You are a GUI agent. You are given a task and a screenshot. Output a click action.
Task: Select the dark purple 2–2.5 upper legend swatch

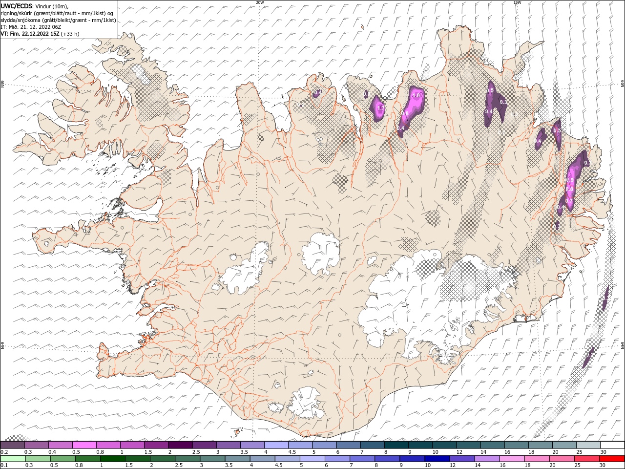click(x=180, y=445)
